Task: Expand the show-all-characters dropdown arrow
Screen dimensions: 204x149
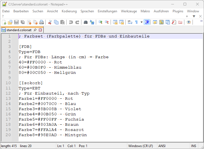Action: pyautogui.click(x=141, y=22)
